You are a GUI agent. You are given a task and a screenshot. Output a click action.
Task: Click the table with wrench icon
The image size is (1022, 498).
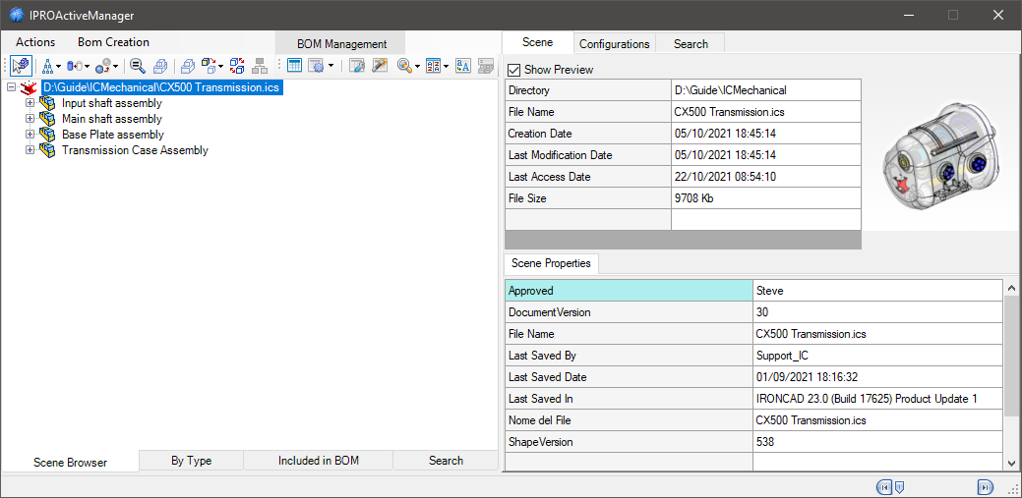click(356, 65)
